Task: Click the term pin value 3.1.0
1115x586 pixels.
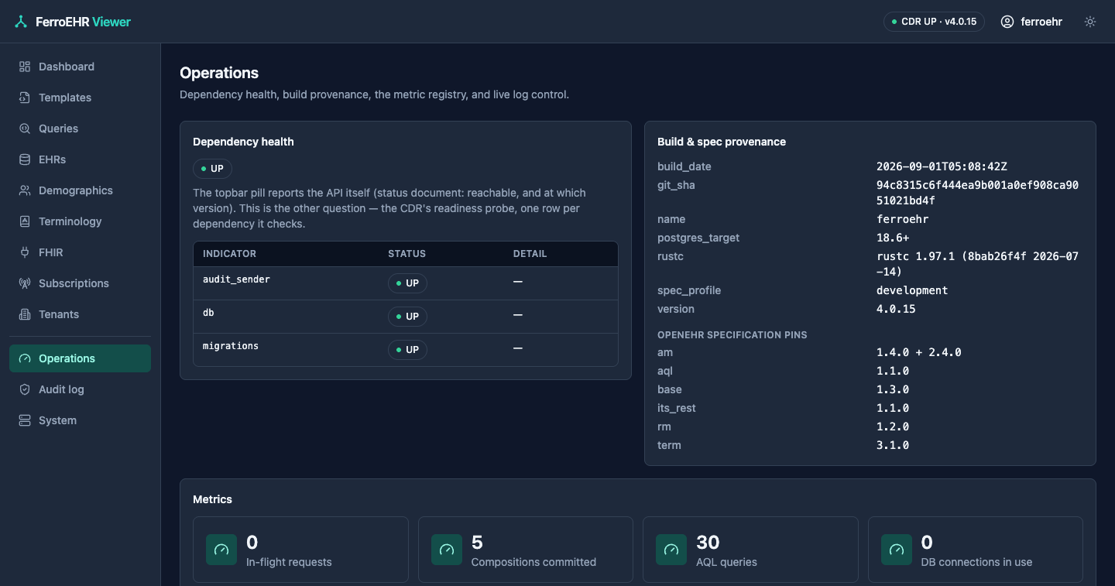Action: pos(893,445)
